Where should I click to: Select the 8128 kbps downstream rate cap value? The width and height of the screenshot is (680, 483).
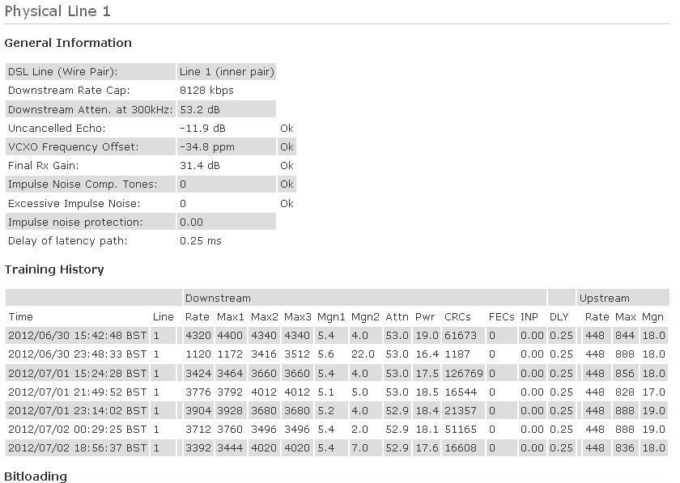(206, 91)
